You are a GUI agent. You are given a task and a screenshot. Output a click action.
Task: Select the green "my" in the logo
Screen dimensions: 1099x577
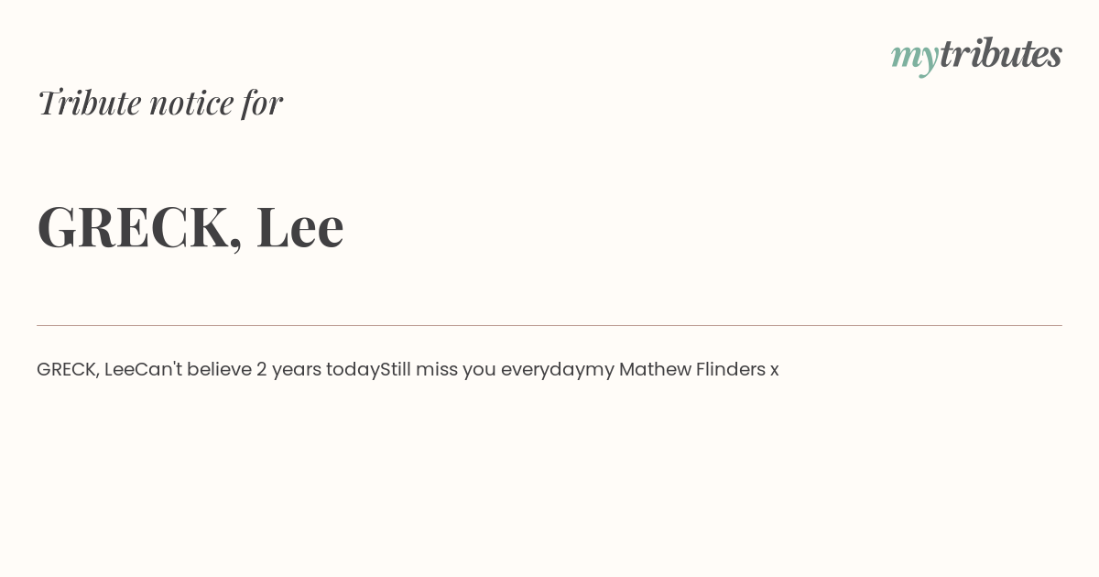[915, 58]
